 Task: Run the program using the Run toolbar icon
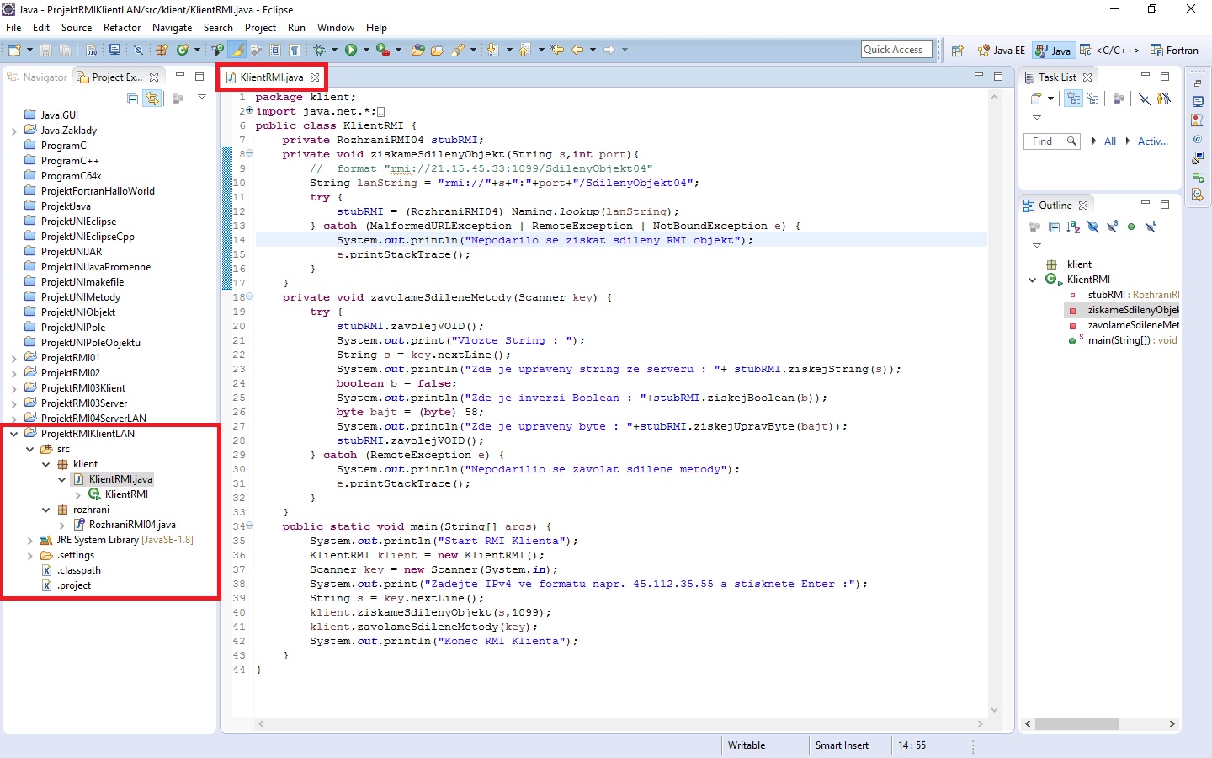(351, 50)
